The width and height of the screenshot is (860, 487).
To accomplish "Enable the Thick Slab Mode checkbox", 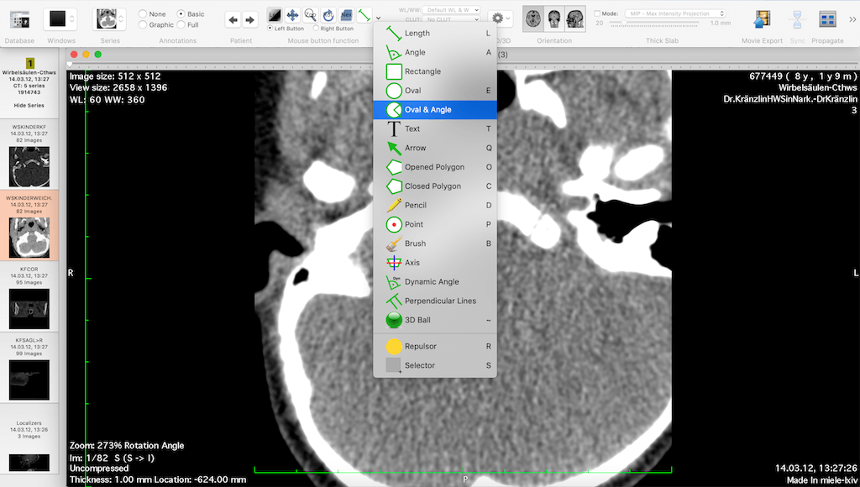I will tap(598, 14).
